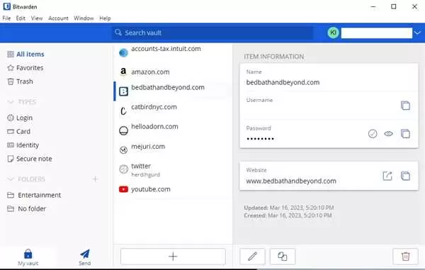Screen dimensions: 425x270
Task: Copy the username with its copy icon
Action: coord(405,106)
